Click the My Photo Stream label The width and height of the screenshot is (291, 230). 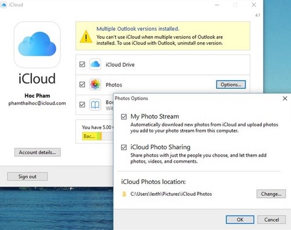coord(155,116)
